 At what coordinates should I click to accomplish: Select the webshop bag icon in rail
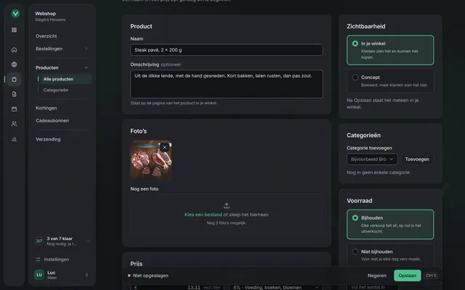click(x=14, y=79)
